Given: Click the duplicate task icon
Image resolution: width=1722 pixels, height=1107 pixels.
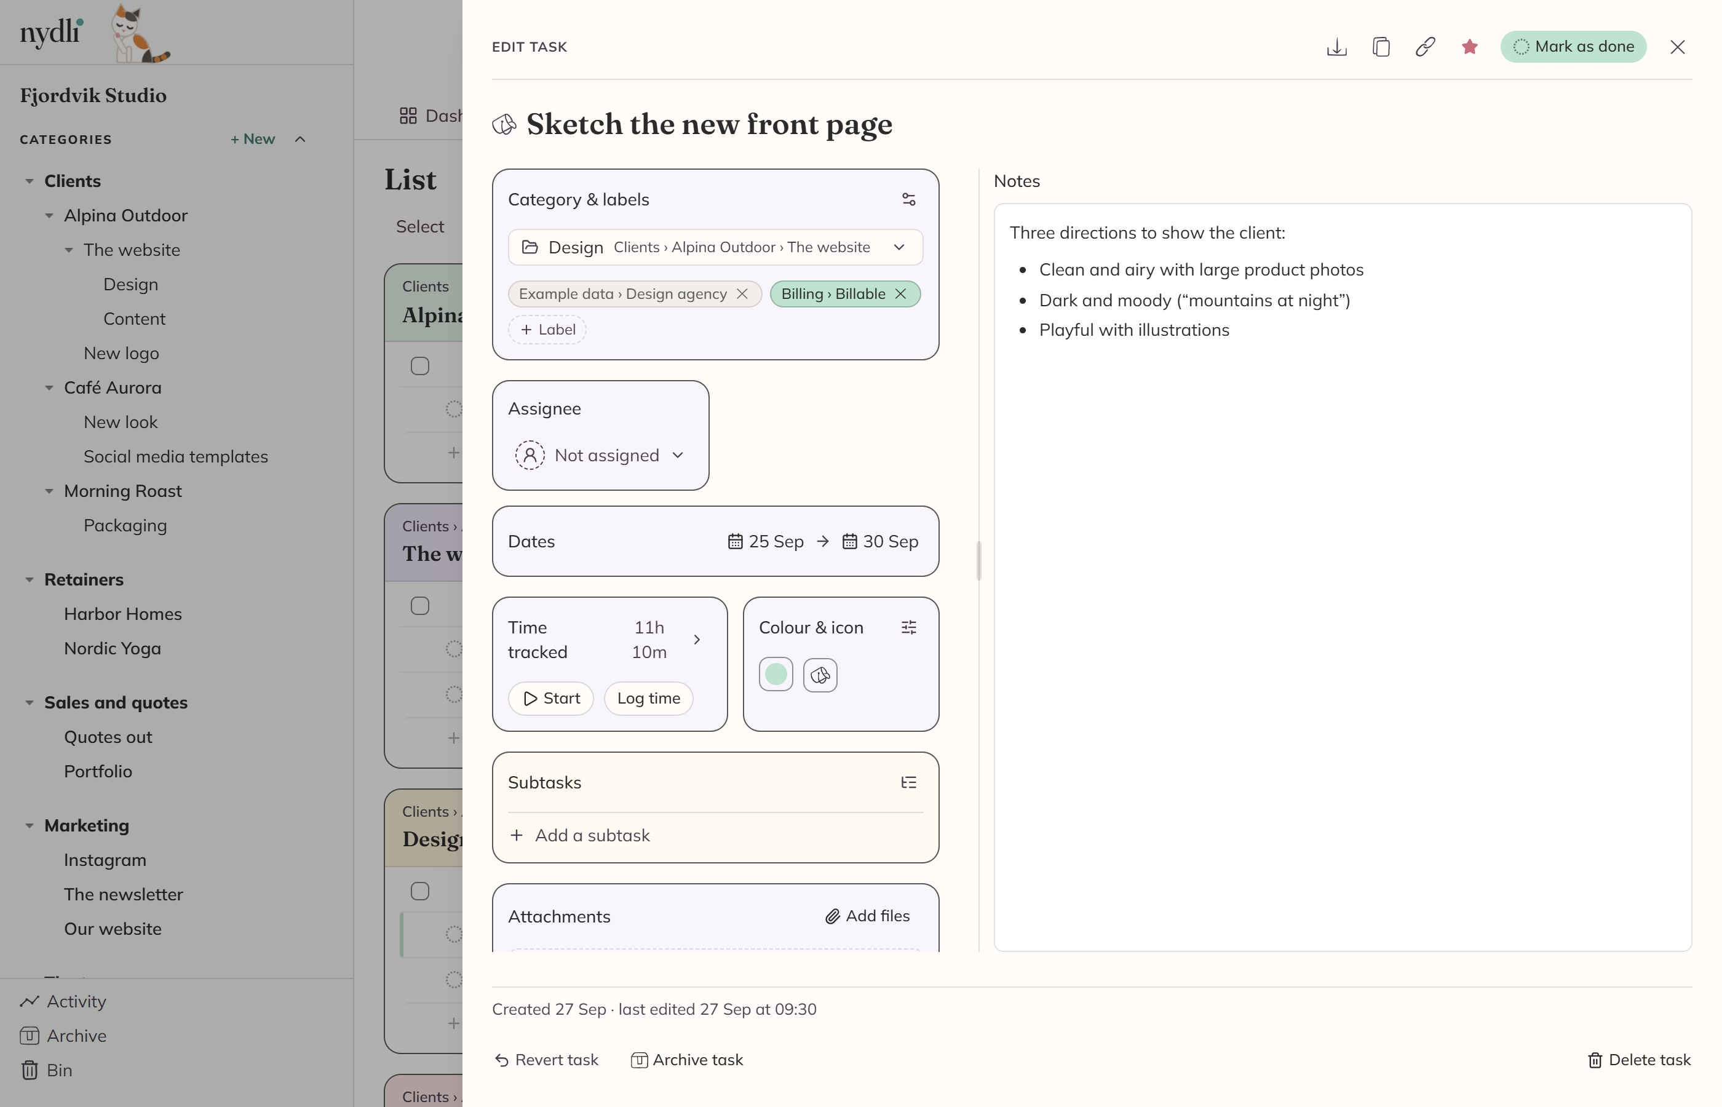Looking at the screenshot, I should click(1381, 47).
